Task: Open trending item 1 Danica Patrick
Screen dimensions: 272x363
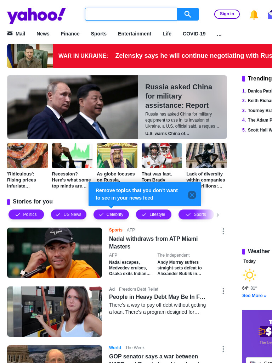Action: (260, 91)
